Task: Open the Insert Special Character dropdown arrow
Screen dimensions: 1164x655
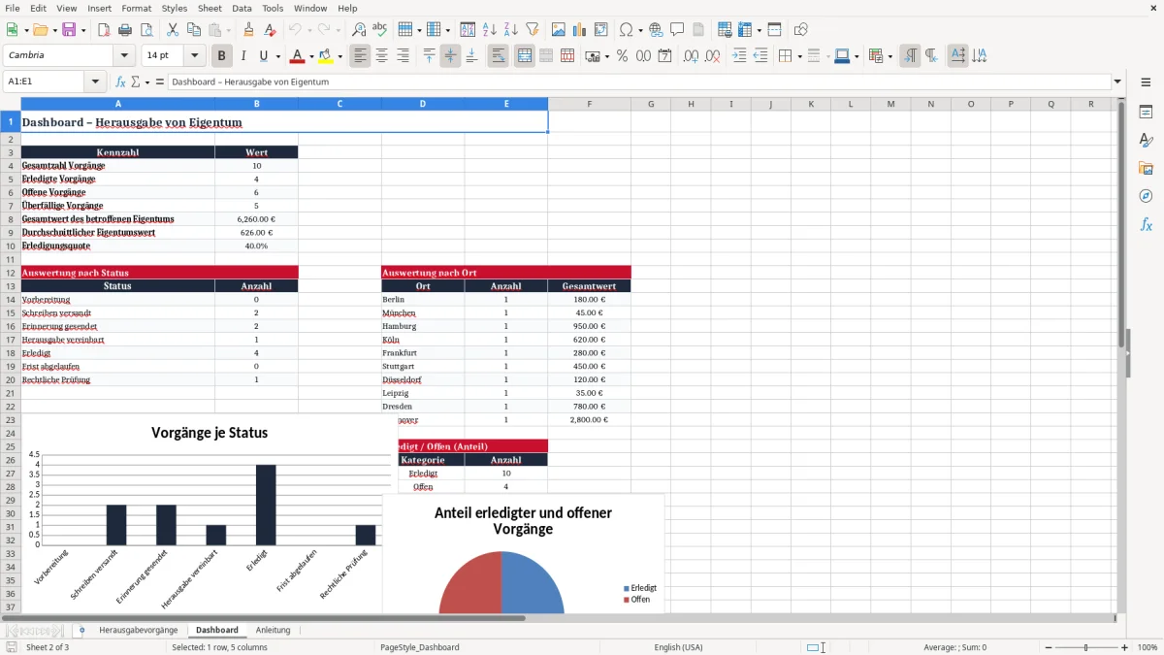Action: point(639,30)
